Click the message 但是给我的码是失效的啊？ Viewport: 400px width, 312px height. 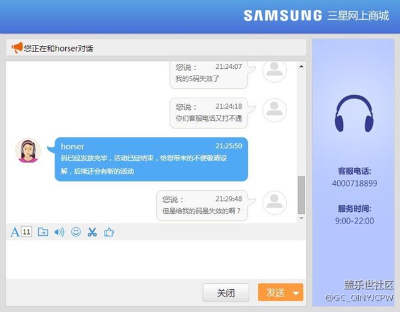201,211
